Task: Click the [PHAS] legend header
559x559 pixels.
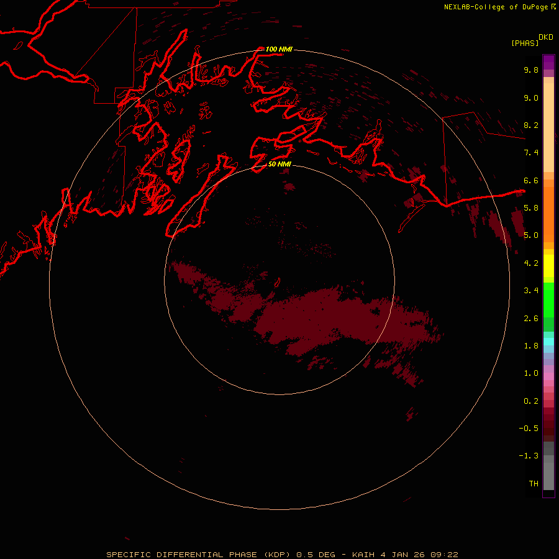Action: (525, 43)
